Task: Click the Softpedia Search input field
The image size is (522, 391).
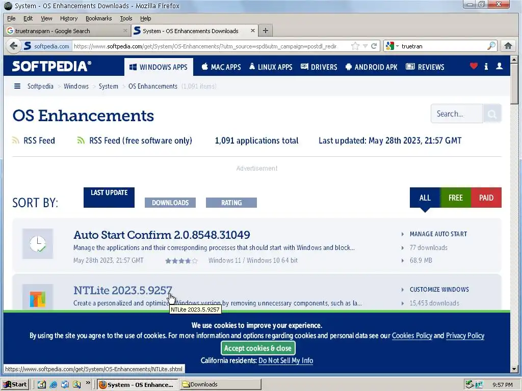Action: [456, 114]
